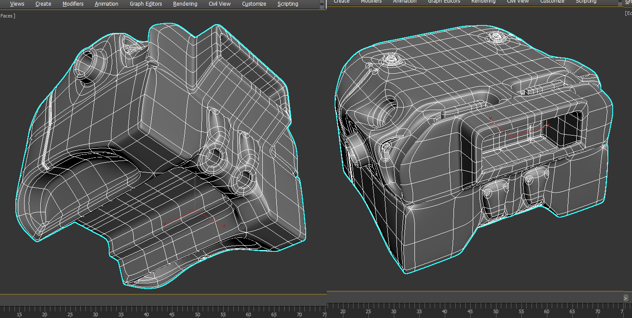Open the Animation menu

click(106, 4)
